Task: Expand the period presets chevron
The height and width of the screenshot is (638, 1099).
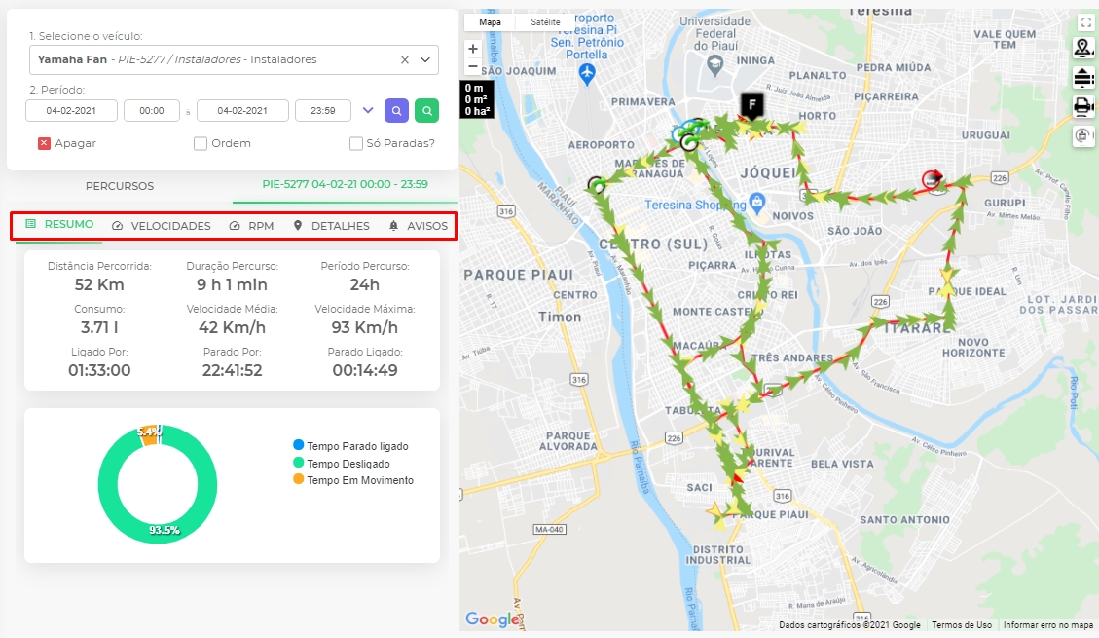Action: coord(368,110)
